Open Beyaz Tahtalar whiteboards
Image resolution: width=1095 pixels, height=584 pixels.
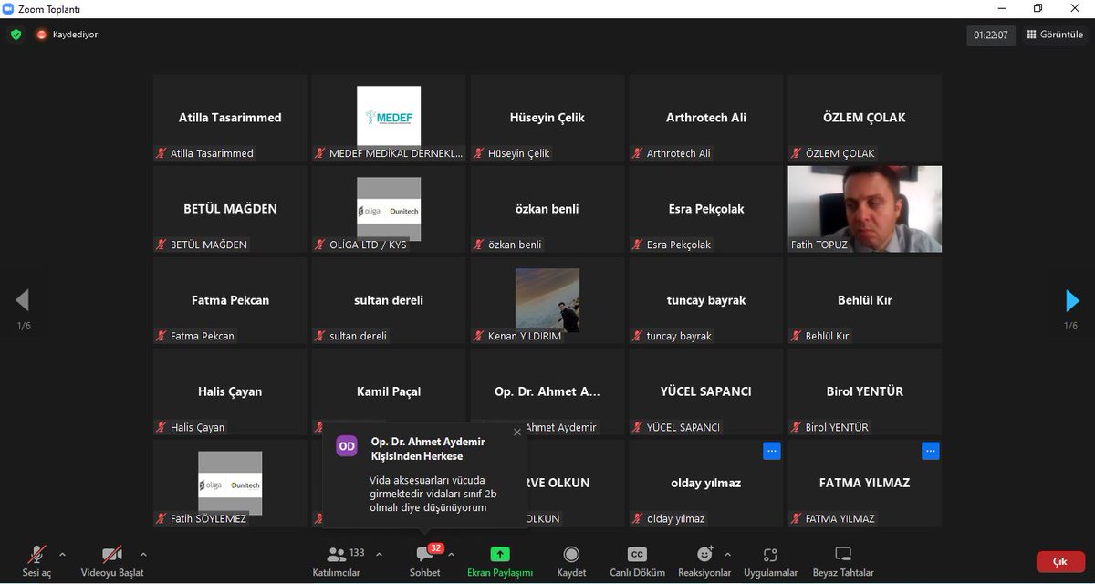coord(843,559)
